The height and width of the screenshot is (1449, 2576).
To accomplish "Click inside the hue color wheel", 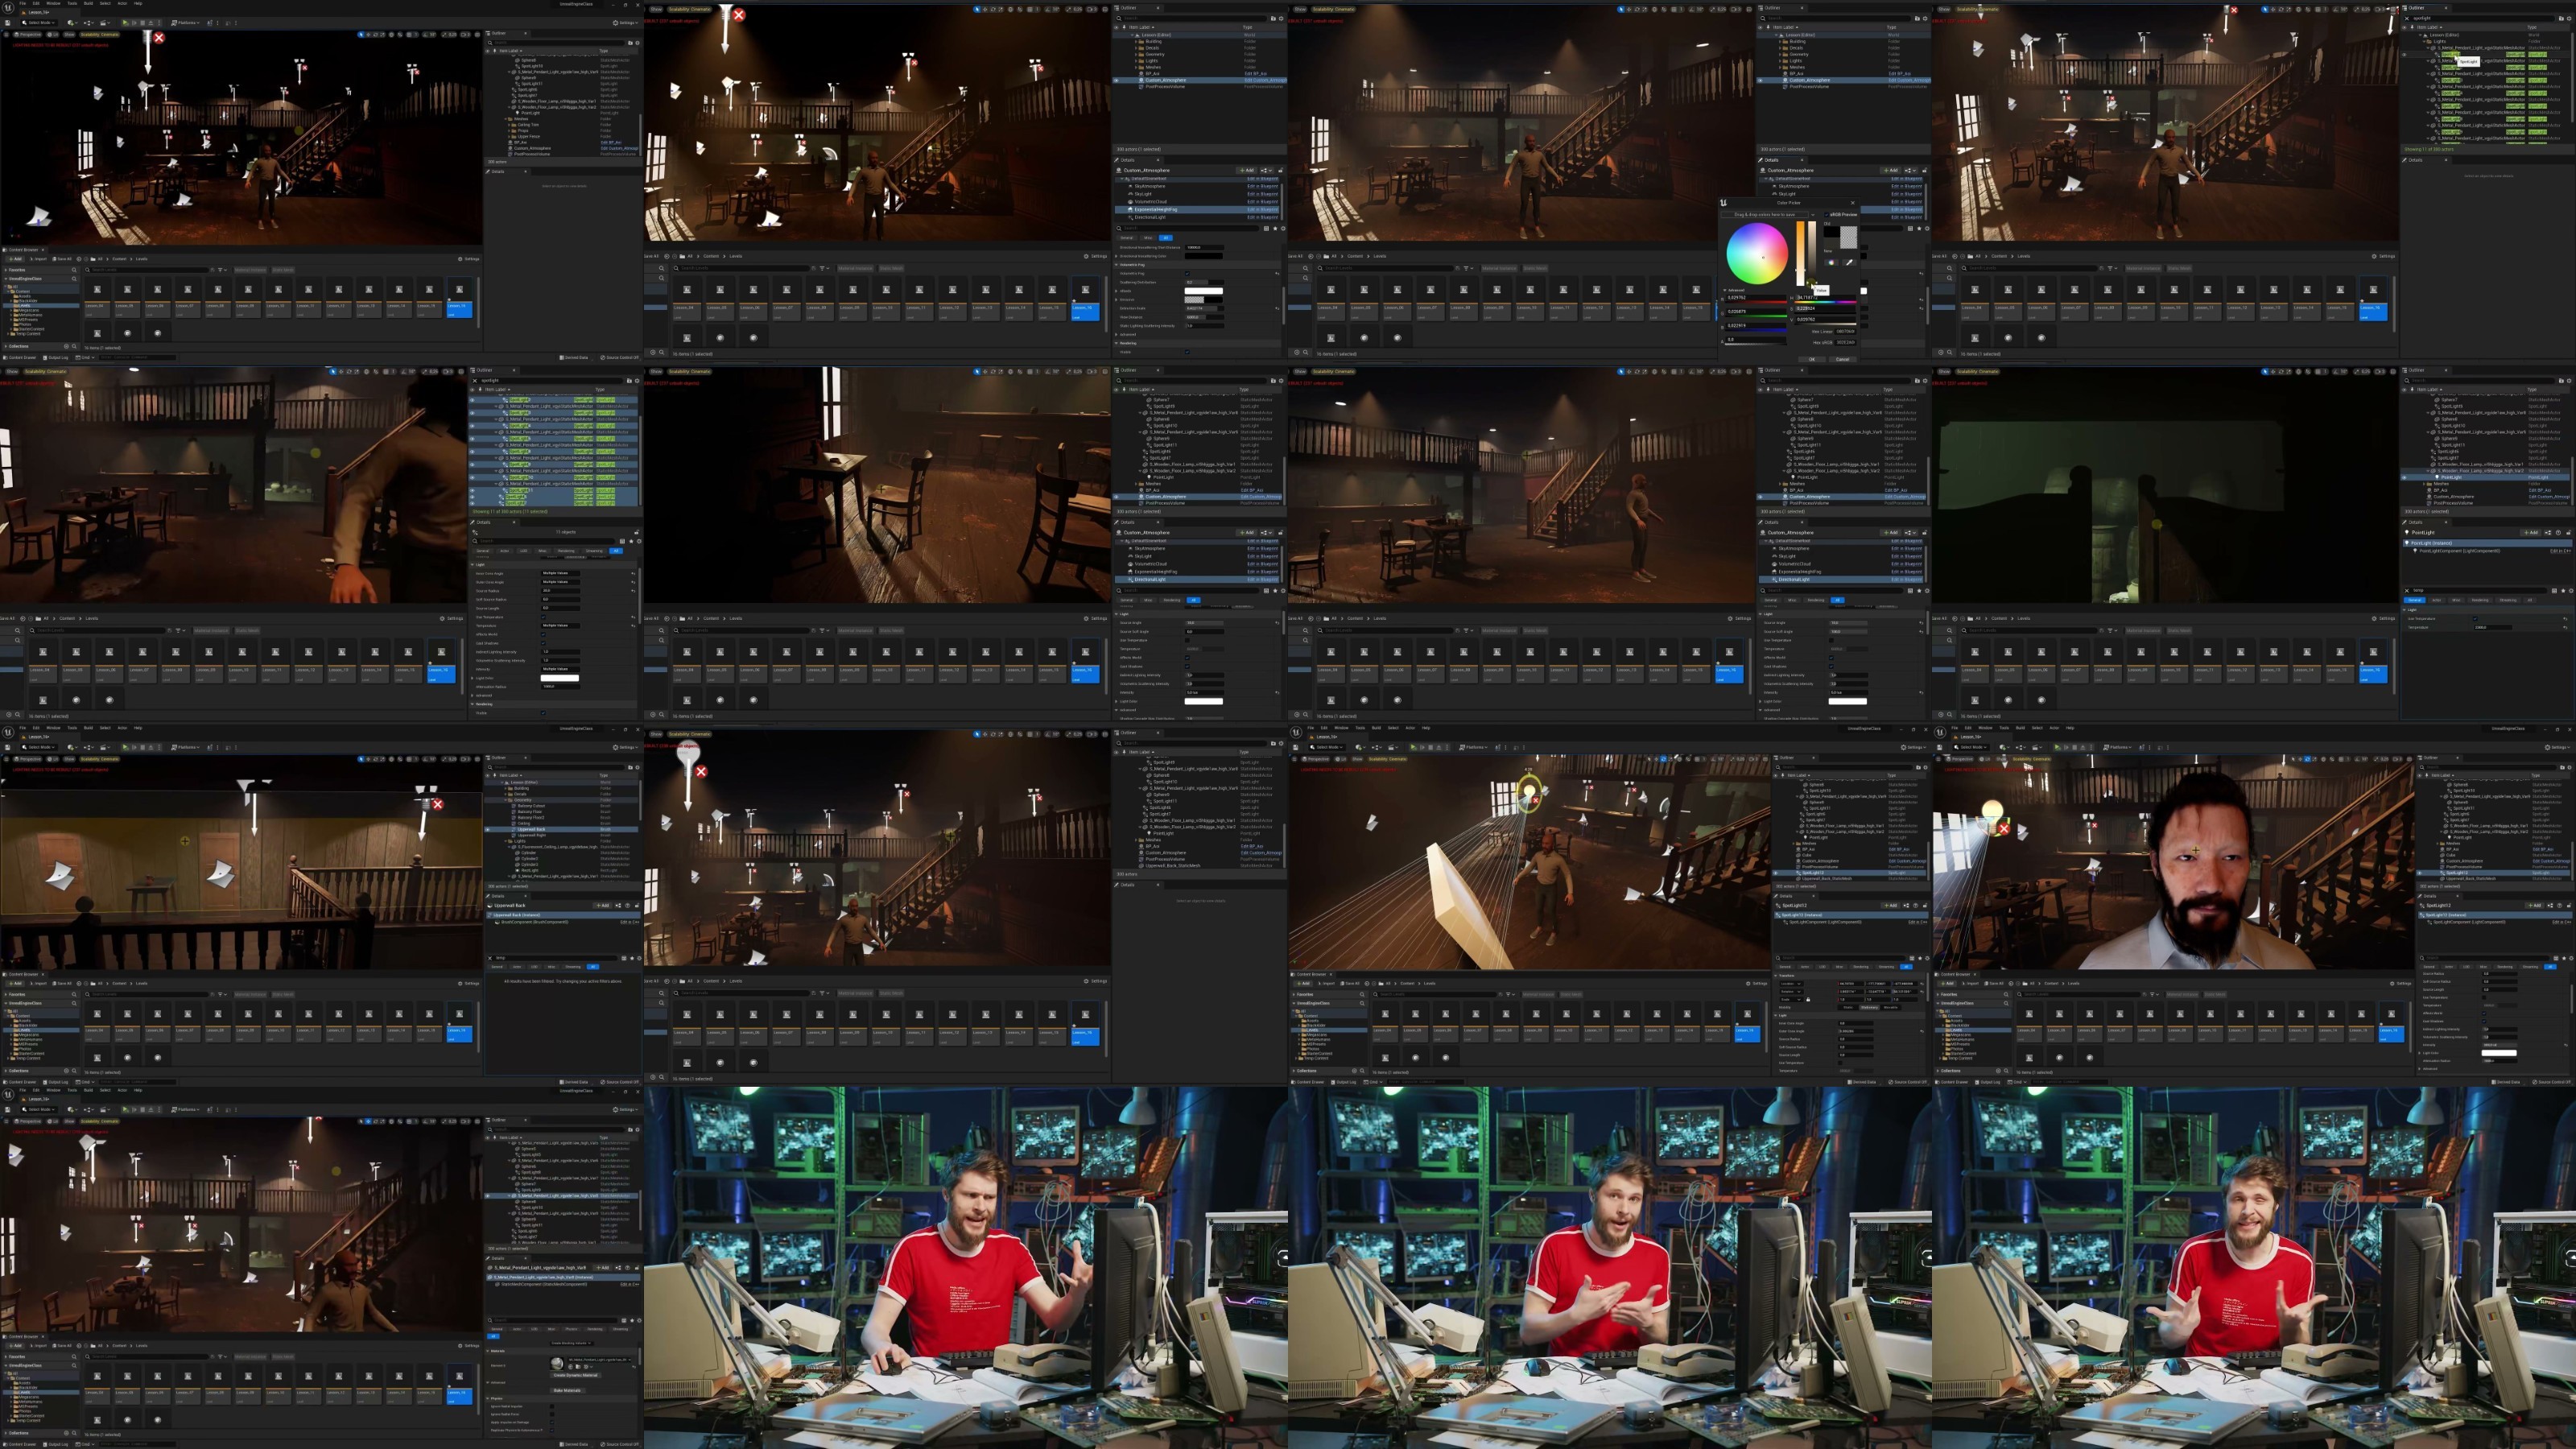I will (x=1757, y=254).
